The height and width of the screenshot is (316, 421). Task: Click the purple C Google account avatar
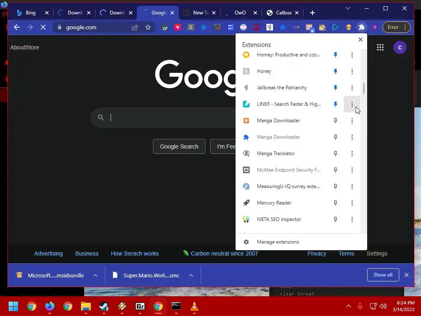point(400,47)
